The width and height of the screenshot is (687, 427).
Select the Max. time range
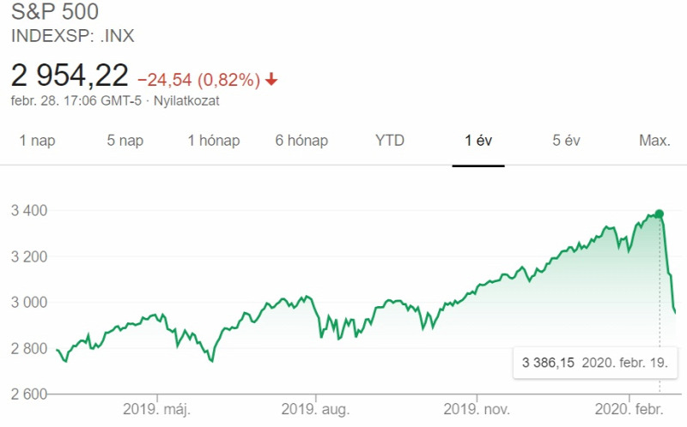[654, 141]
